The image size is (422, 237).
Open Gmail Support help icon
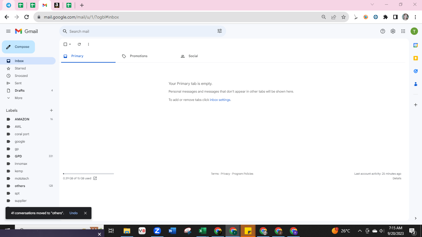[383, 31]
